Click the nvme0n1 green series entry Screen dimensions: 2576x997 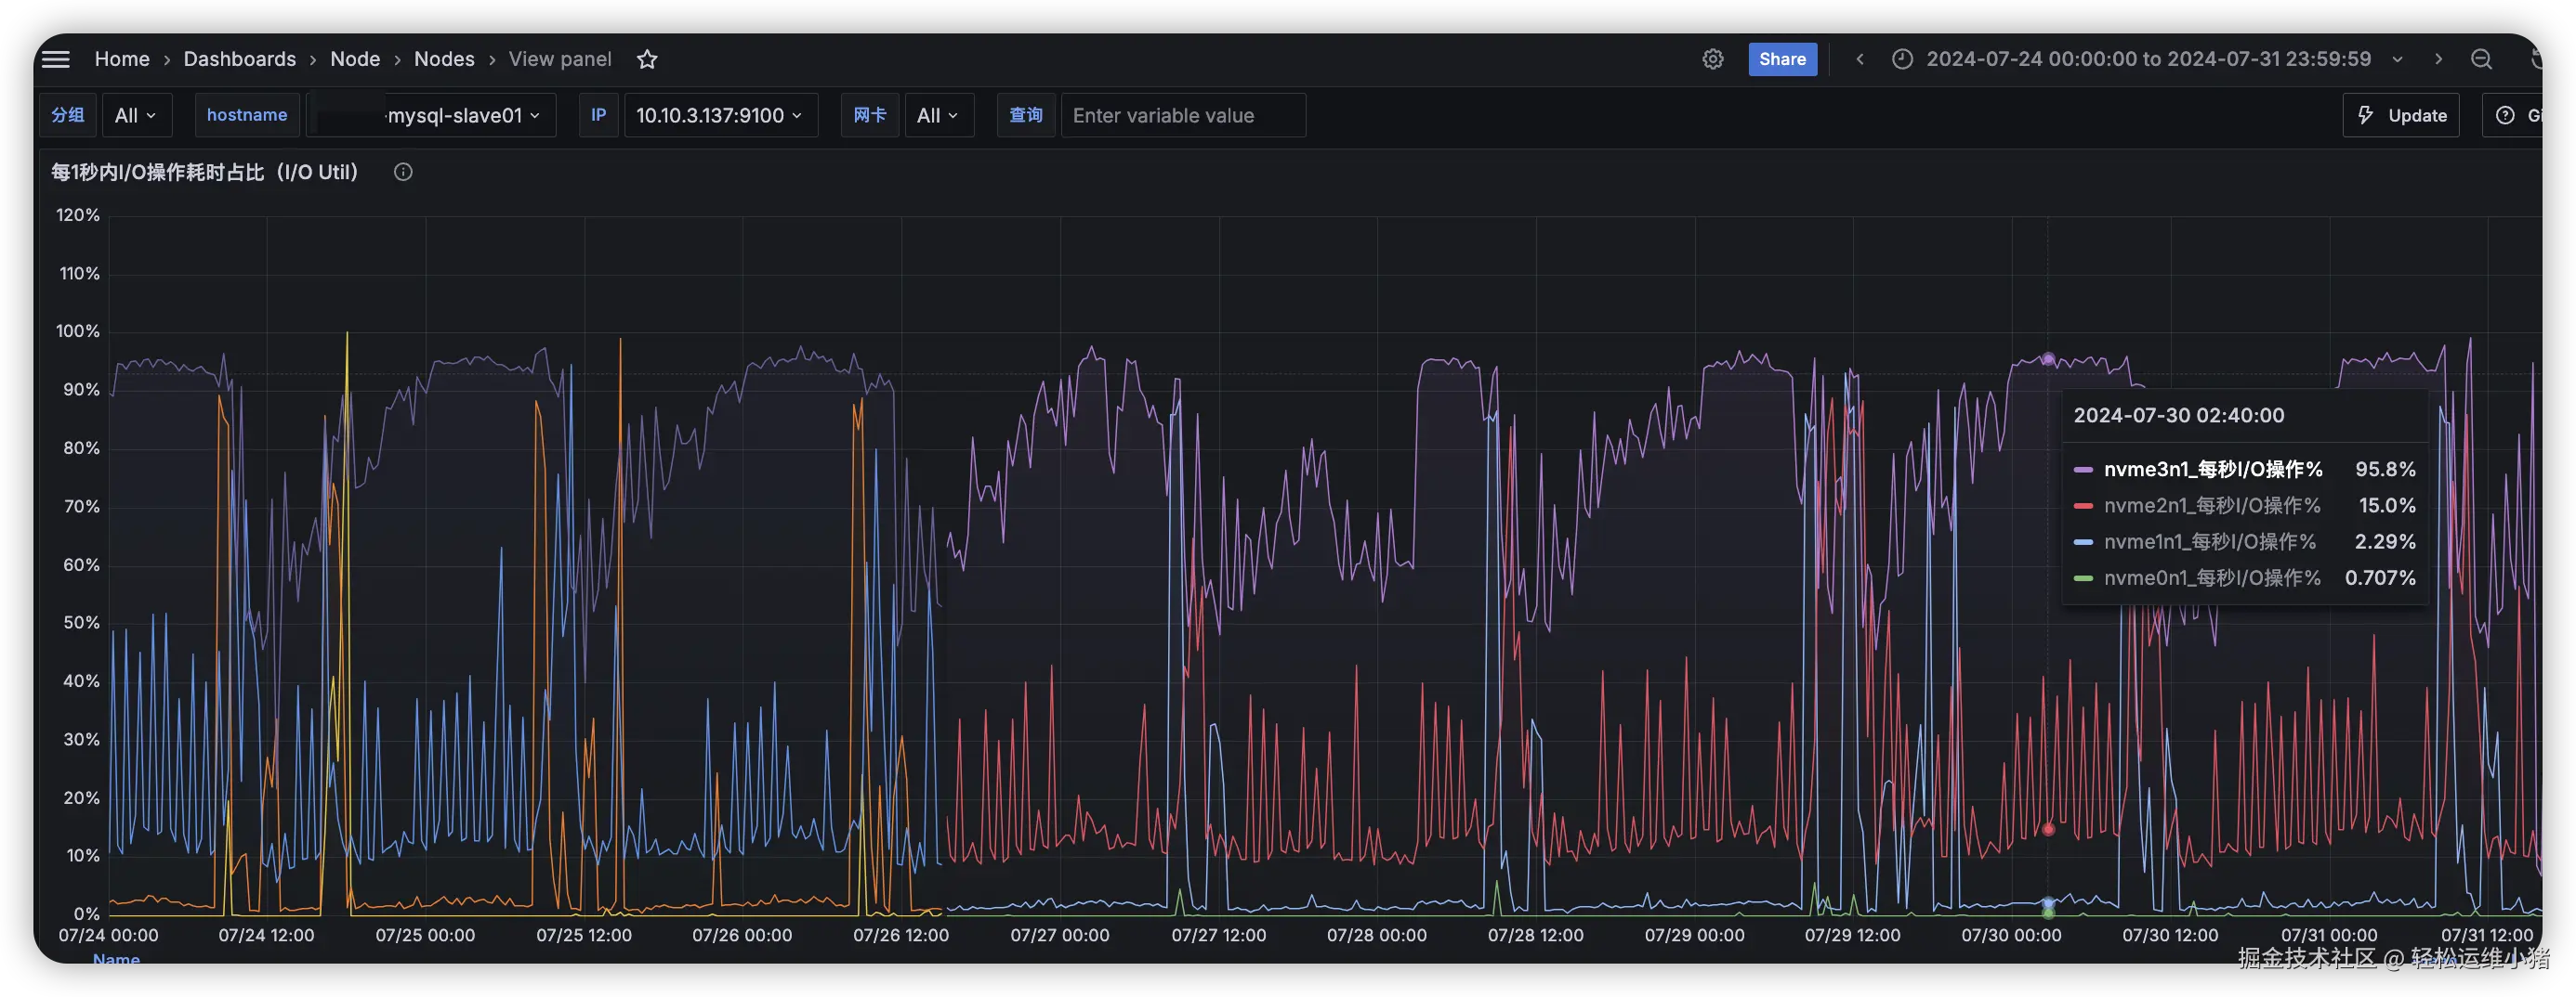(2212, 577)
